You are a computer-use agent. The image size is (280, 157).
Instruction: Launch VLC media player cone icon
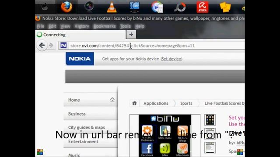pyautogui.click(x=112, y=7)
